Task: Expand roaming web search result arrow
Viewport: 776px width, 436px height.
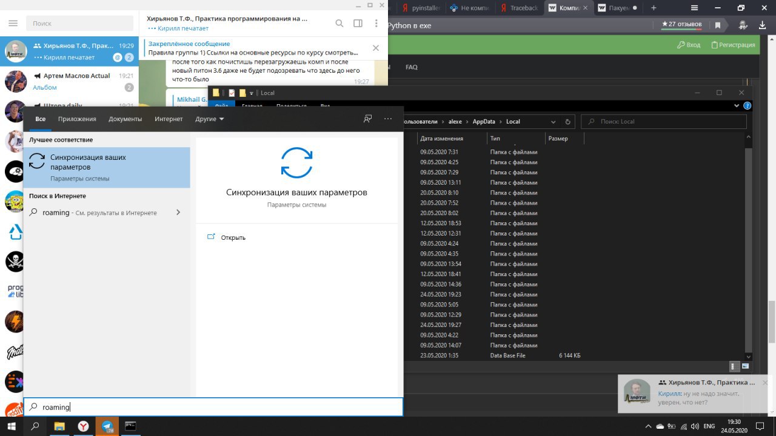Action: (x=178, y=213)
